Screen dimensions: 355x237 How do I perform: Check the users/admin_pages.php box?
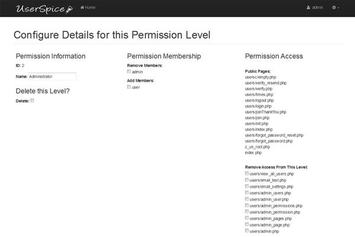[247, 218]
